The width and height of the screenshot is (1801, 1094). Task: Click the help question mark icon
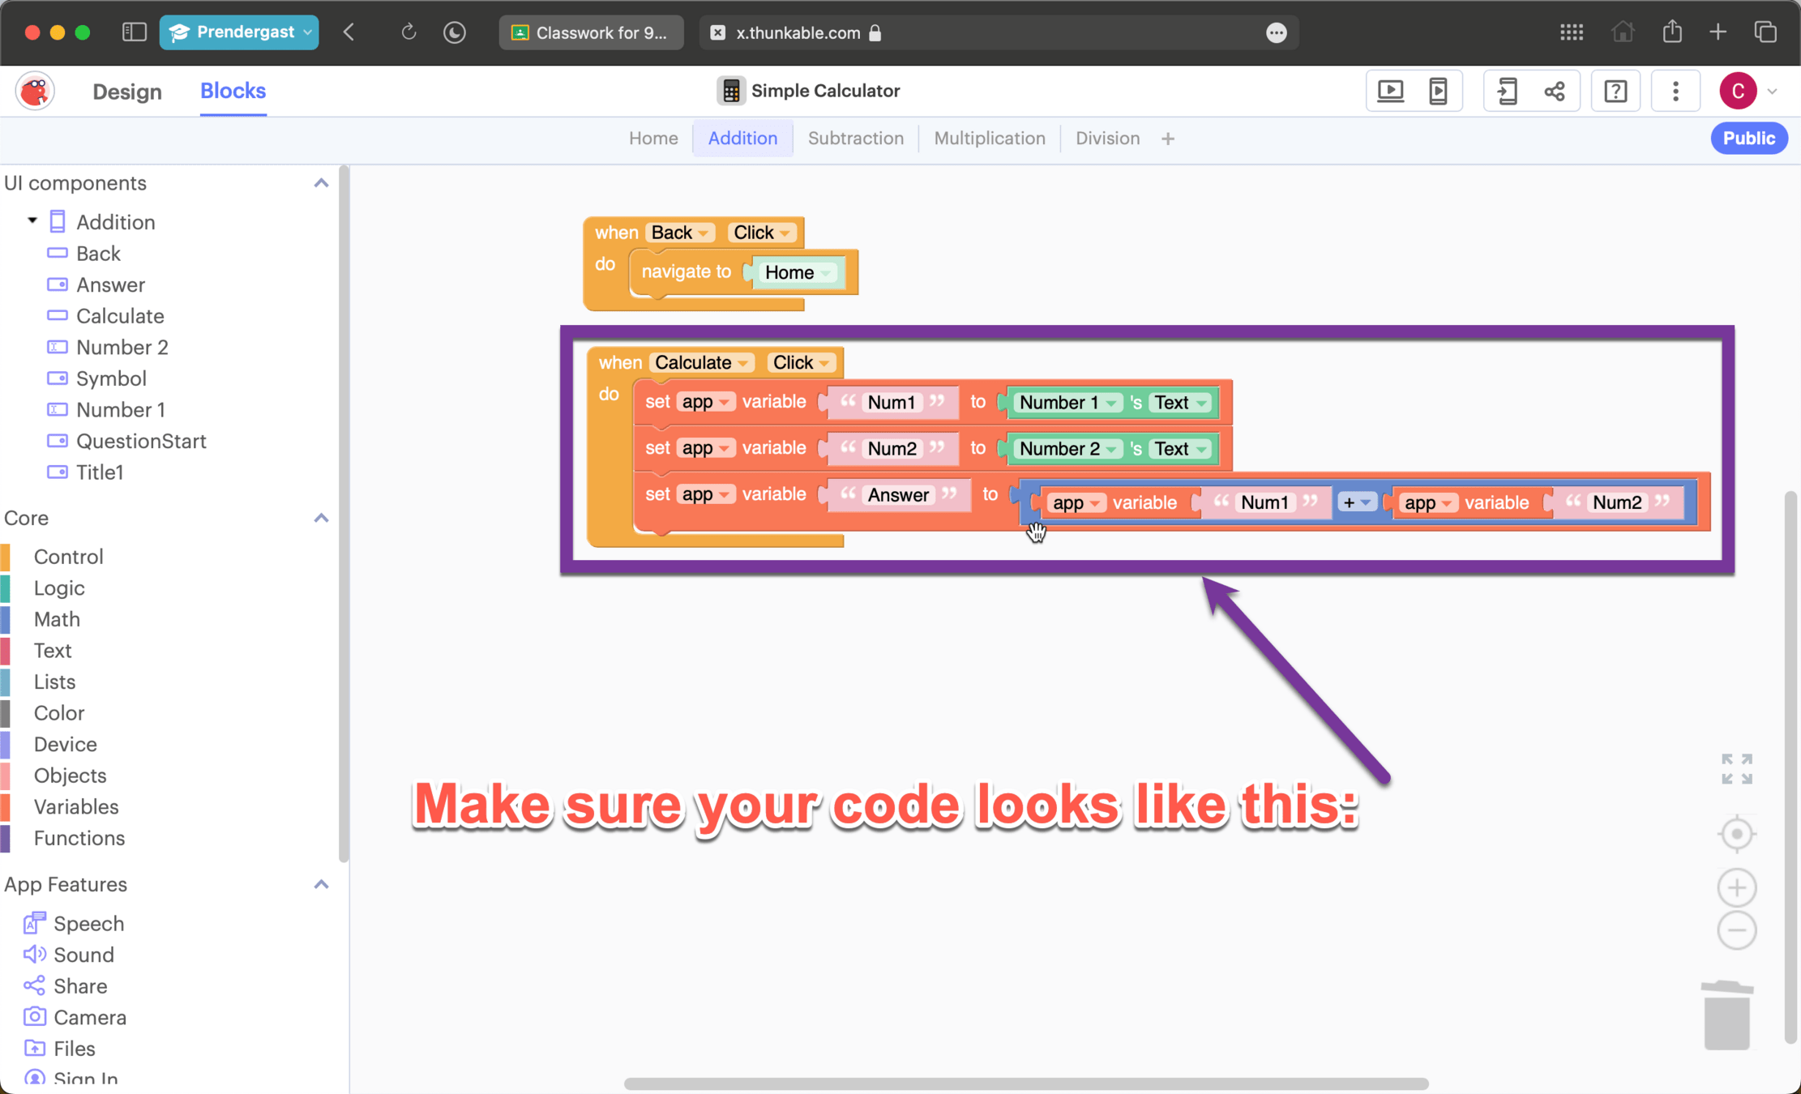pos(1615,91)
